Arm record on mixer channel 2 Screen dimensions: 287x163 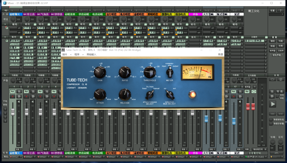(x=26, y=96)
